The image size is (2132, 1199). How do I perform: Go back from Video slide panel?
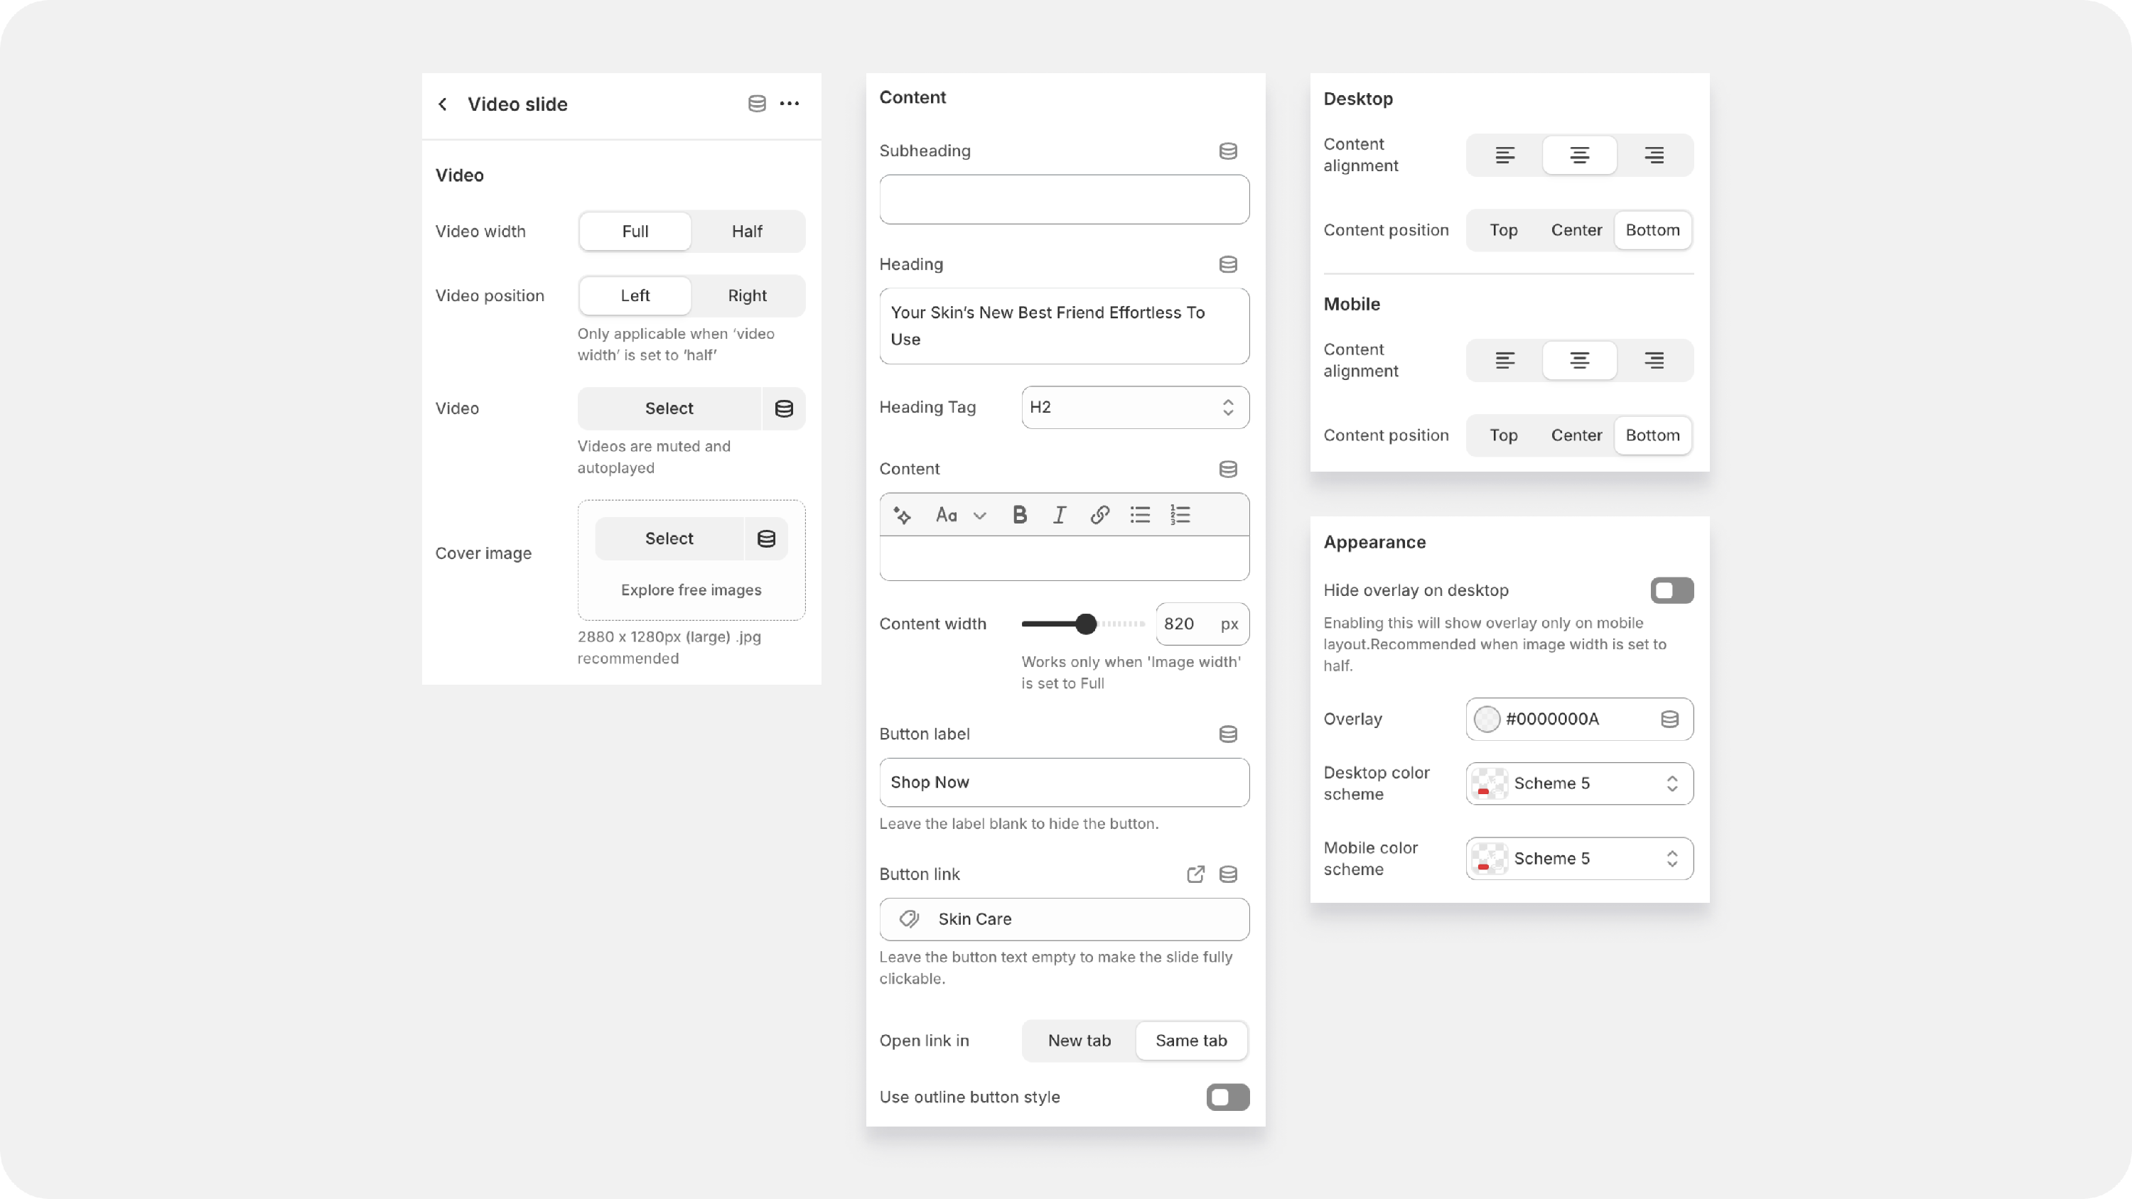pos(443,104)
